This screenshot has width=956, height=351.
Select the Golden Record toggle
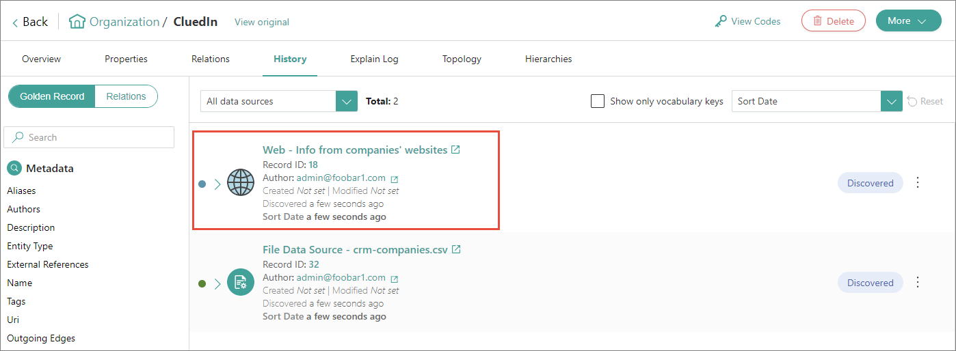pos(52,96)
